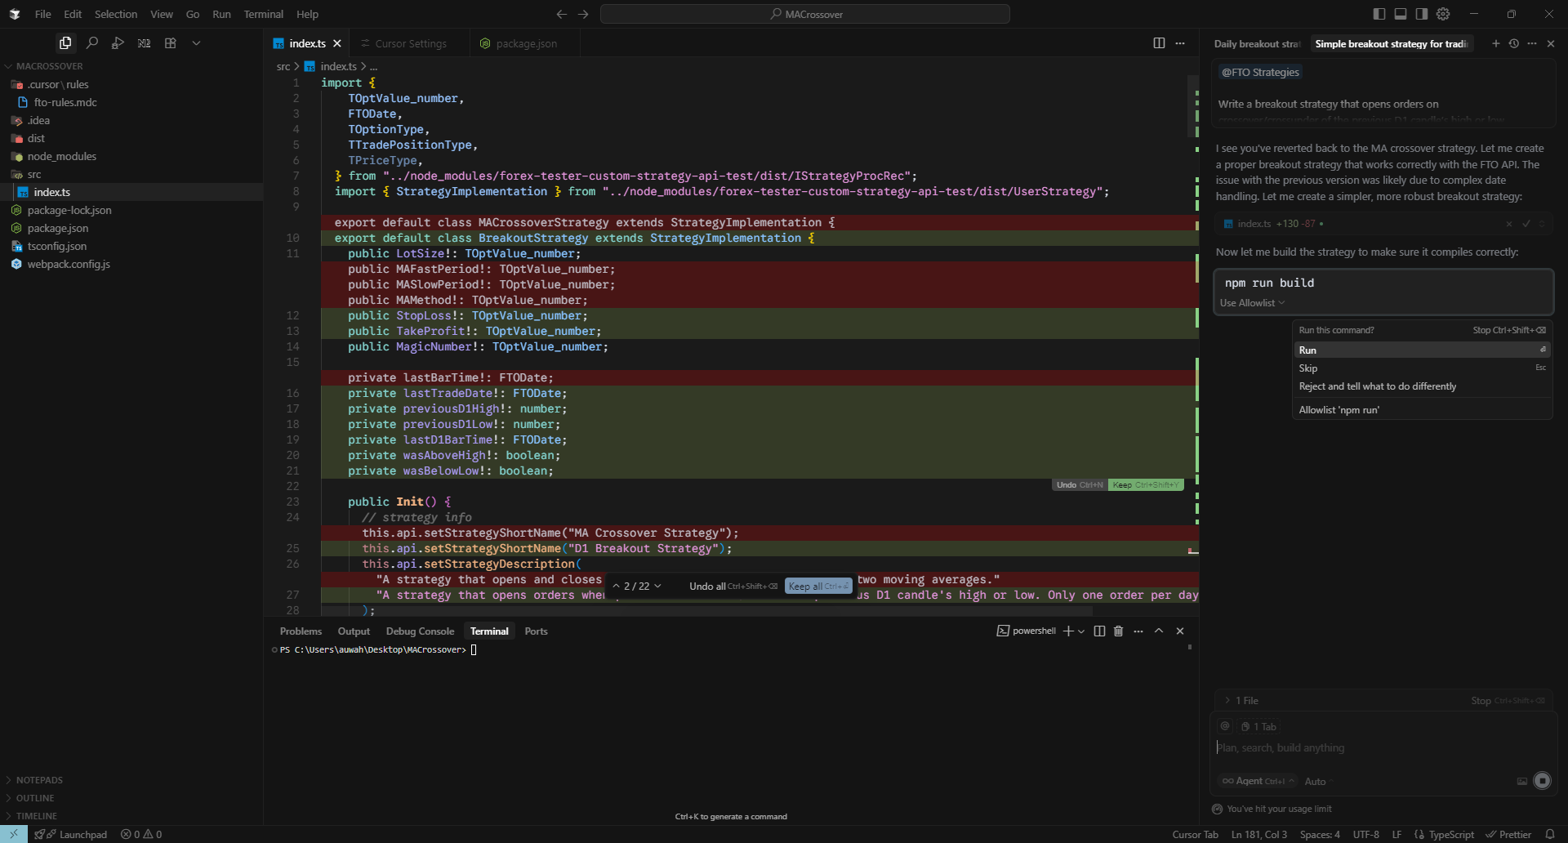
Task: Switch to the package.json editor tab
Action: 526,43
